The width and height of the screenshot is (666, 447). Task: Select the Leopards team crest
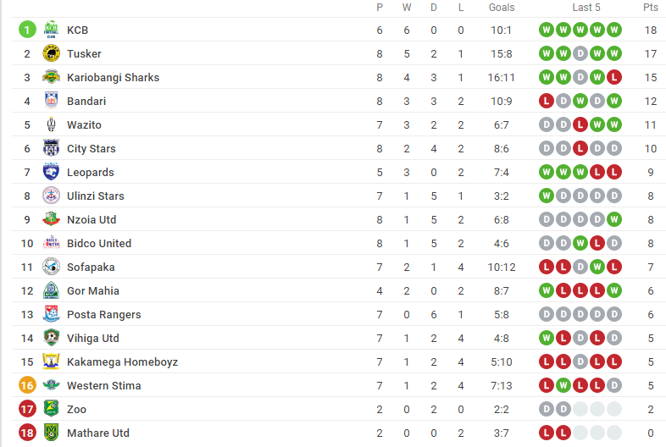[51, 172]
